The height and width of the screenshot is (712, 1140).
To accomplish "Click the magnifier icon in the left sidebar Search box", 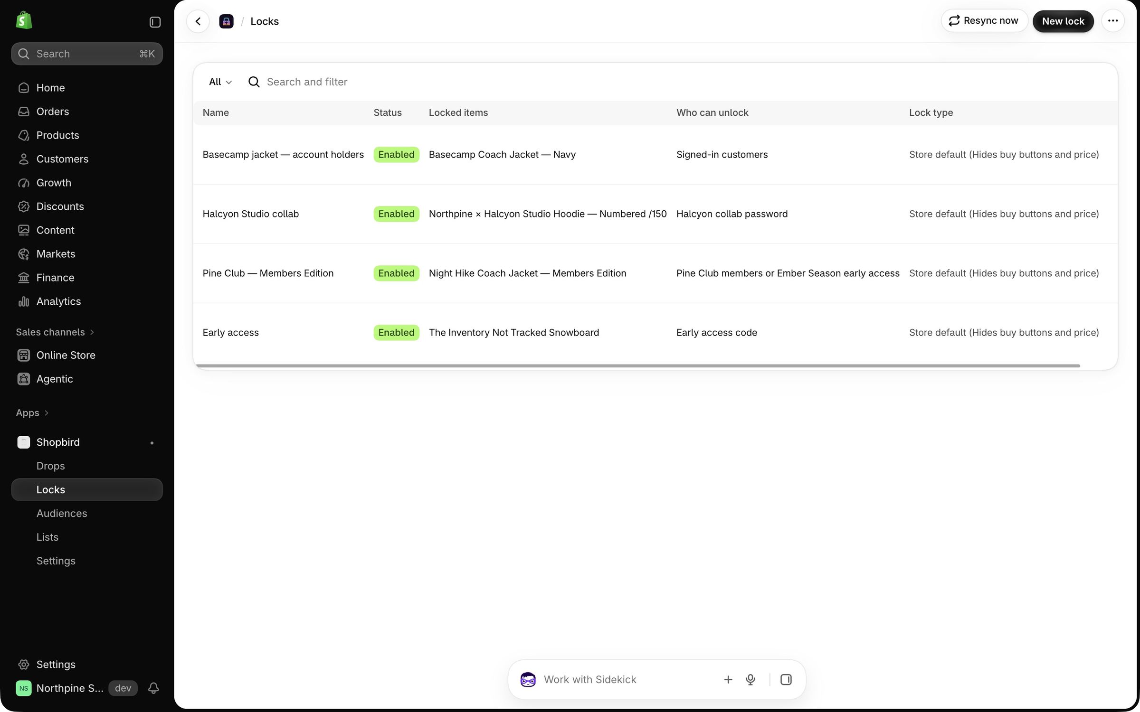I will point(24,54).
